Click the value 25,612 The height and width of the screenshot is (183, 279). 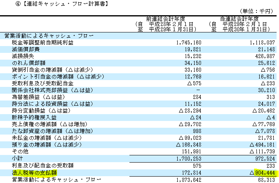[x=267, y=63]
